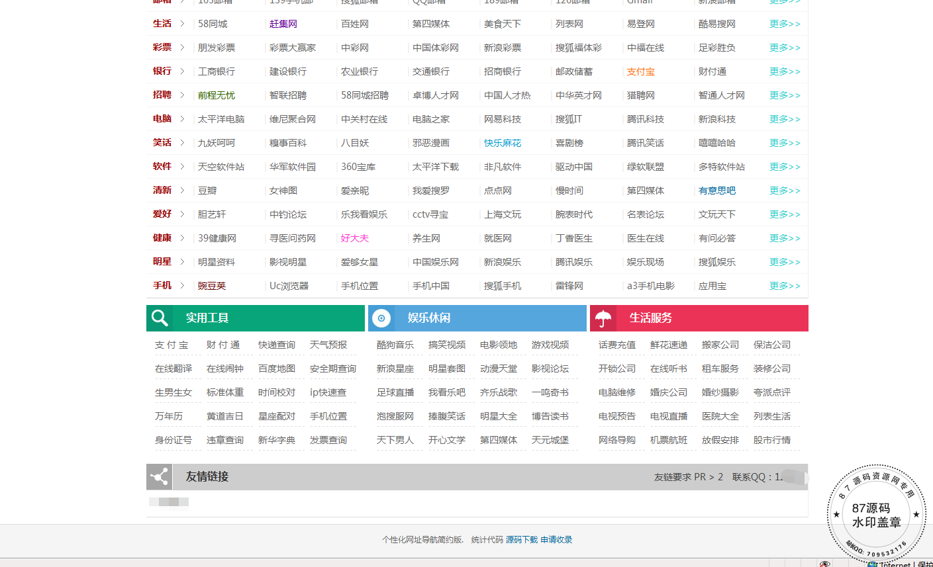Click the share icon beside 友情链接
Viewport: 933px width, 567px height.
pyautogui.click(x=160, y=477)
